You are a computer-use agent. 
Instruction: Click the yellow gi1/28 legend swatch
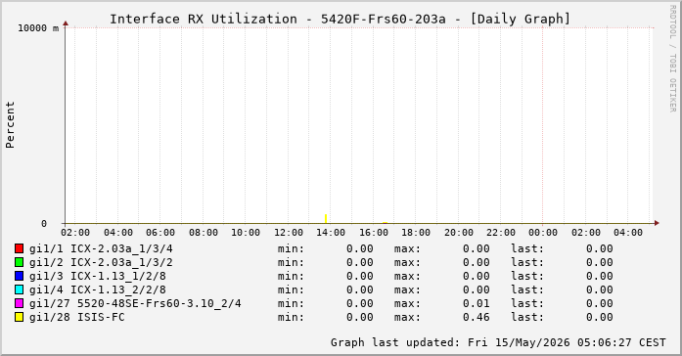click(x=19, y=317)
